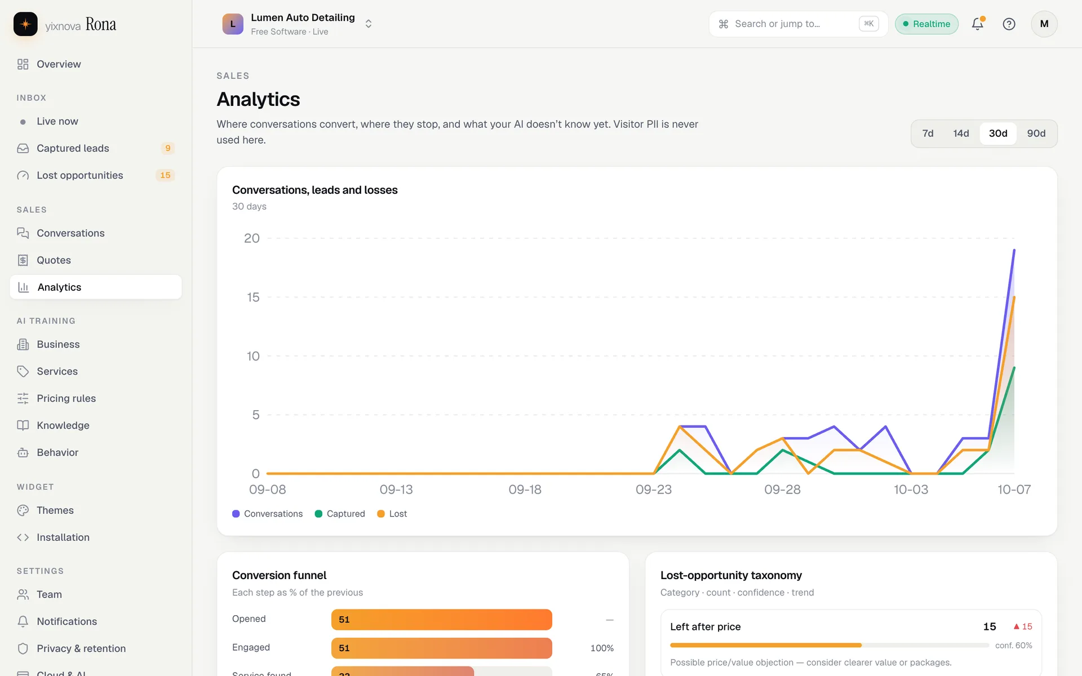Click the Left after price taxonomy card
This screenshot has height=676, width=1082.
pyautogui.click(x=851, y=643)
